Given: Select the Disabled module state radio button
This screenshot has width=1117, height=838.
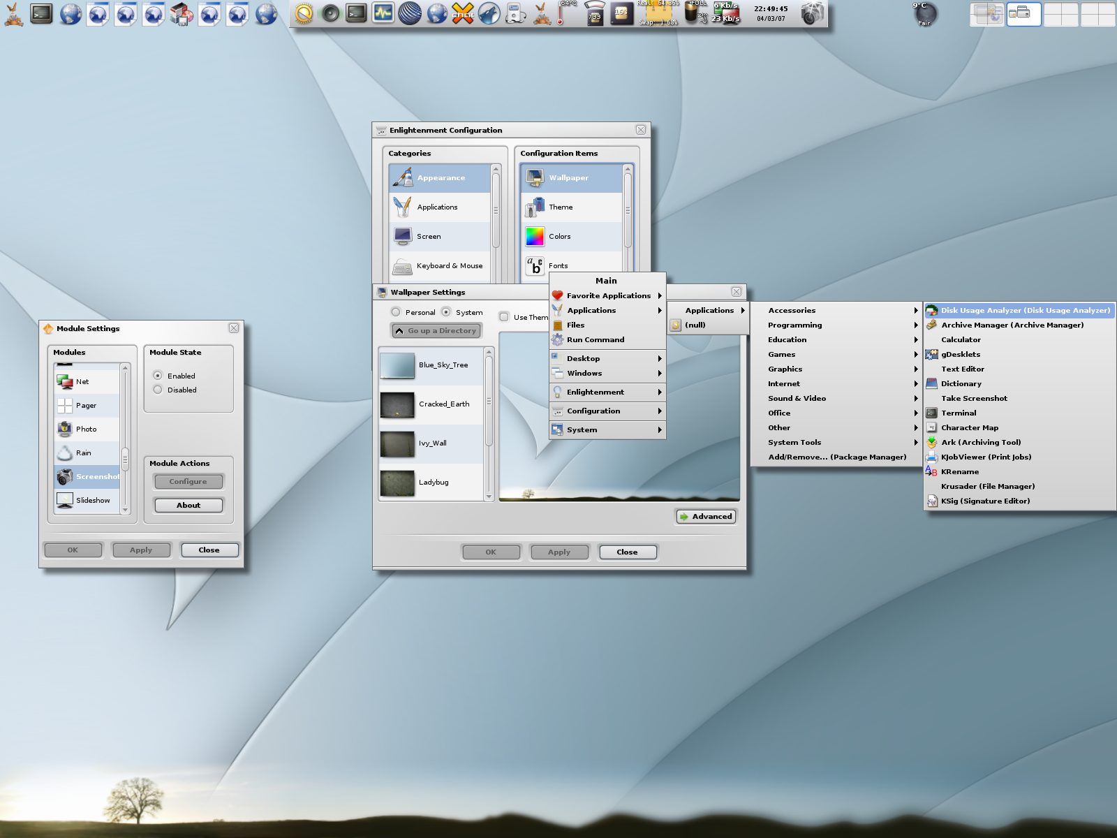Looking at the screenshot, I should pyautogui.click(x=158, y=390).
